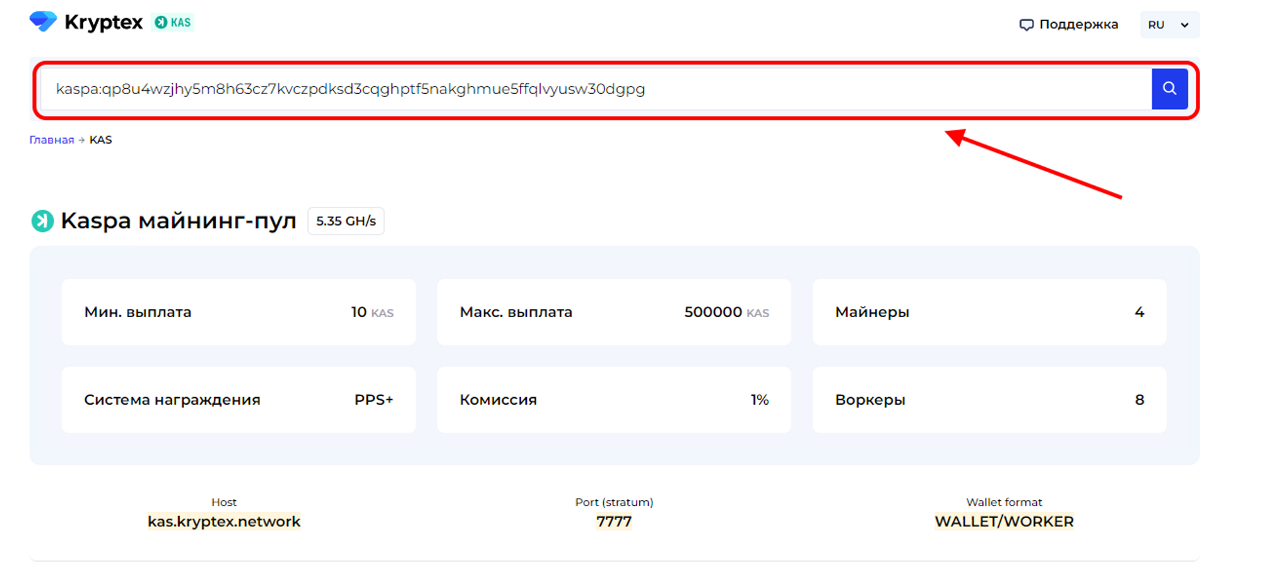Image resolution: width=1262 pixels, height=575 pixels.
Task: Open the RU language dropdown
Action: click(x=1169, y=25)
